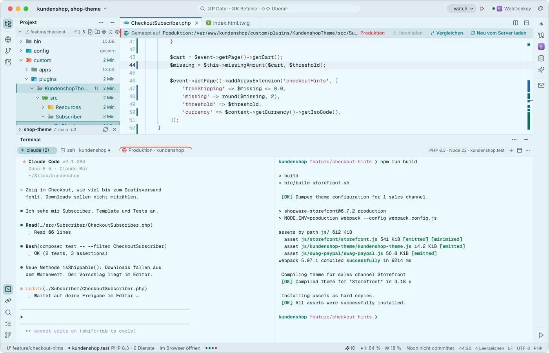Add a new terminal with plus icon
Image resolution: width=549 pixels, height=353 pixels.
(511, 150)
